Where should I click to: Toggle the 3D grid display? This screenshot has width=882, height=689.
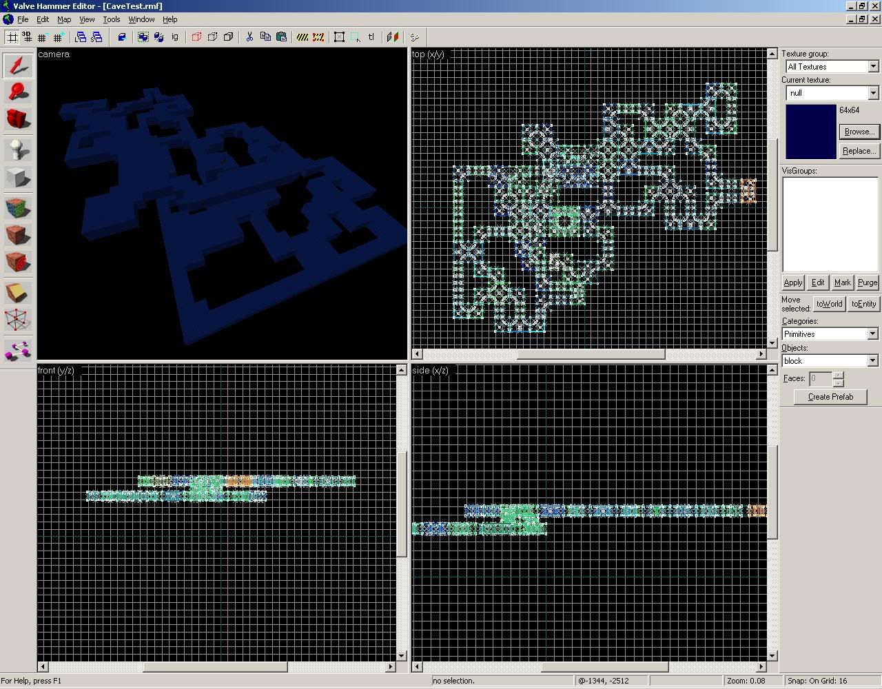tap(27, 37)
